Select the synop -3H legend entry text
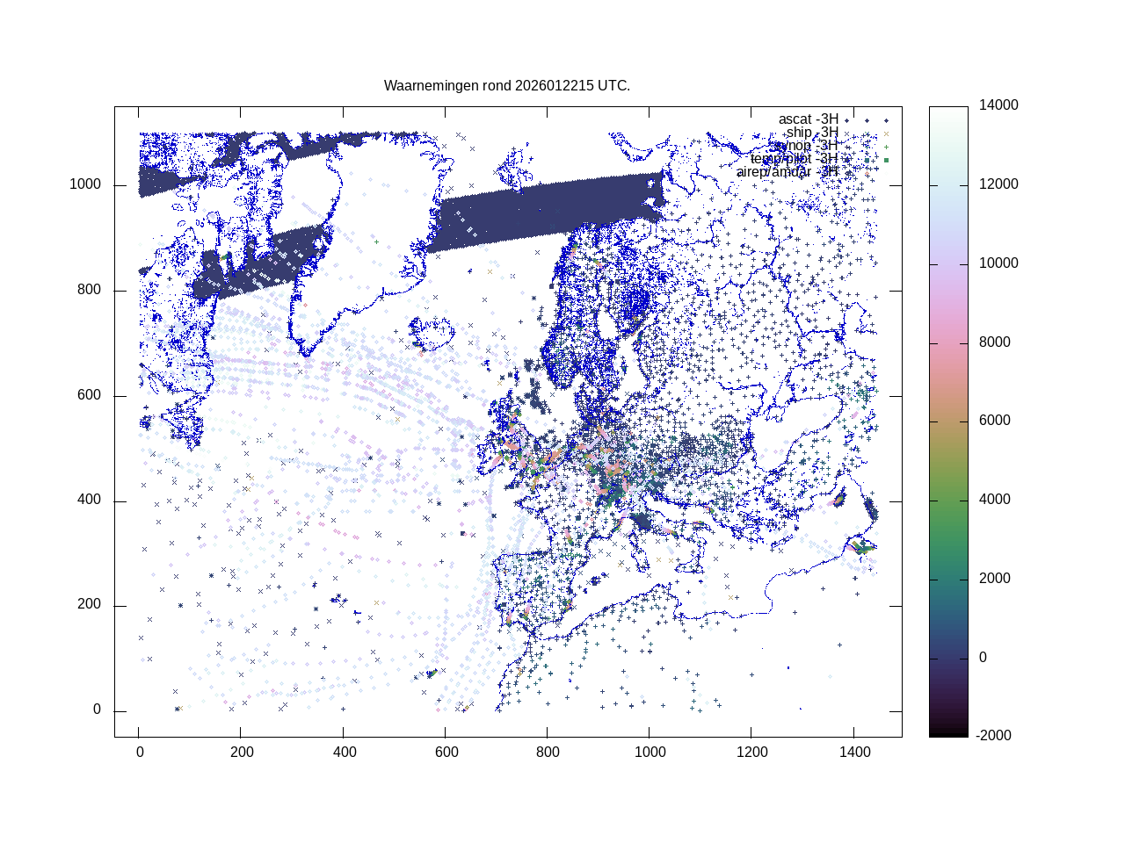This screenshot has width=1125, height=843. pos(805,146)
